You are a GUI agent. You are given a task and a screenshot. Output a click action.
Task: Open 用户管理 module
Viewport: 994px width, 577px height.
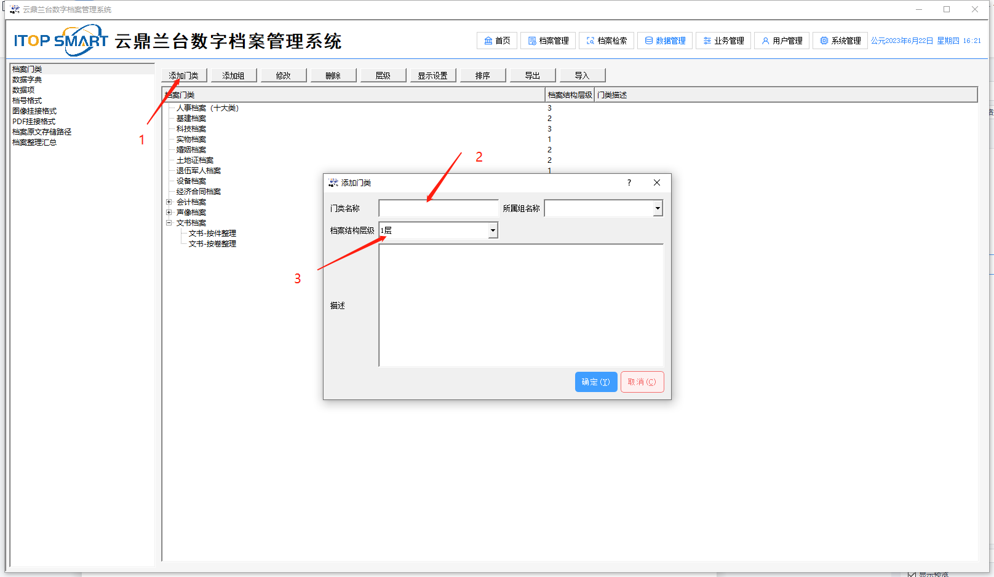(782, 41)
